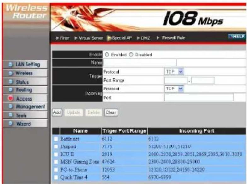The width and height of the screenshot is (247, 184).
Task: Open the Management sidebar menu
Action: (x=25, y=106)
